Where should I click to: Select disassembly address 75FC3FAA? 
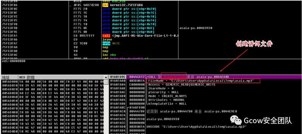click(9, 47)
